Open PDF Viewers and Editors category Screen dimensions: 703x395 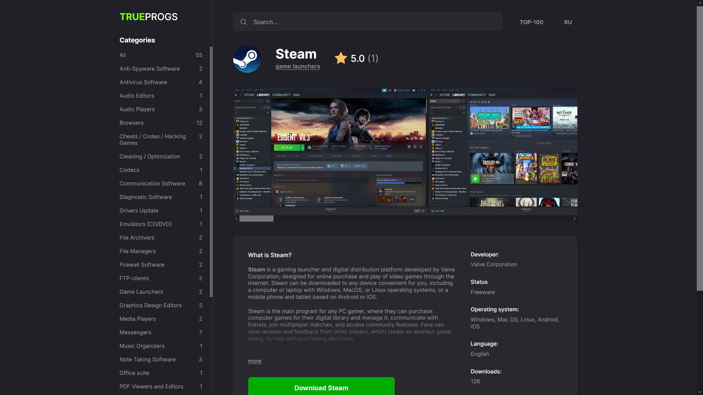pos(161,387)
